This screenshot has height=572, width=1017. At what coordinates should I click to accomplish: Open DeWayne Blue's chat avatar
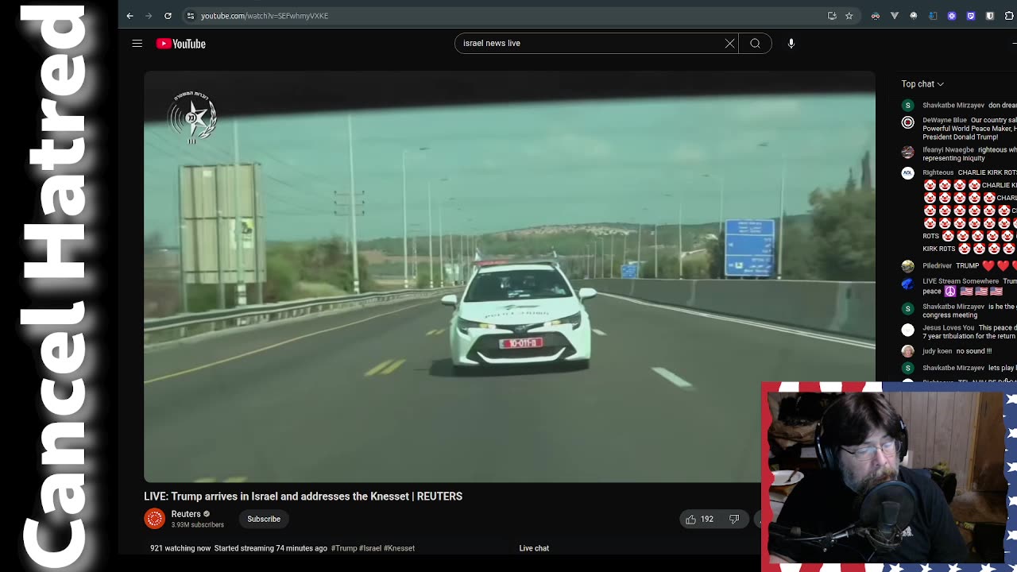pyautogui.click(x=907, y=122)
